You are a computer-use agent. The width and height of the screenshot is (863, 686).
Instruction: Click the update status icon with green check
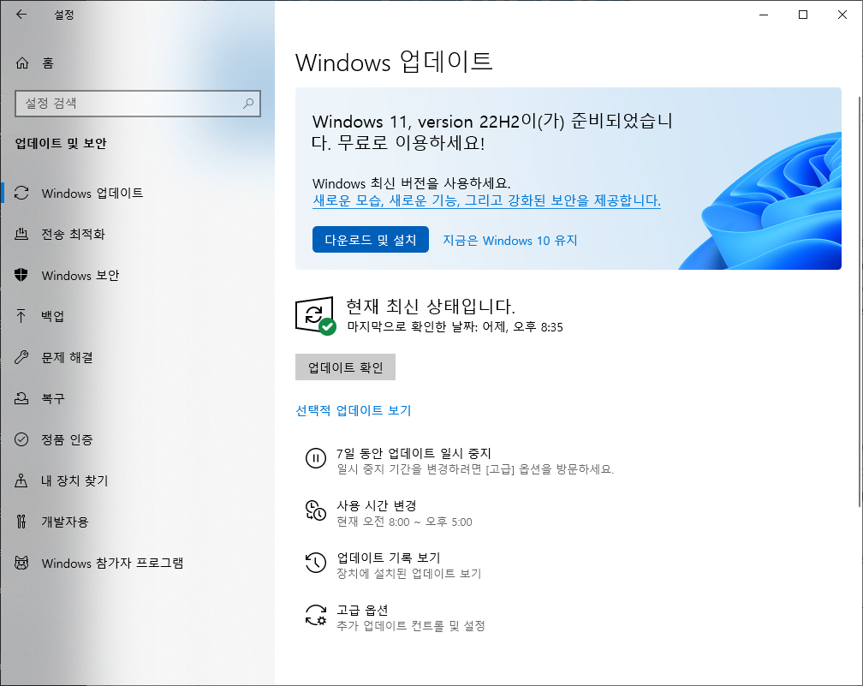(x=315, y=315)
